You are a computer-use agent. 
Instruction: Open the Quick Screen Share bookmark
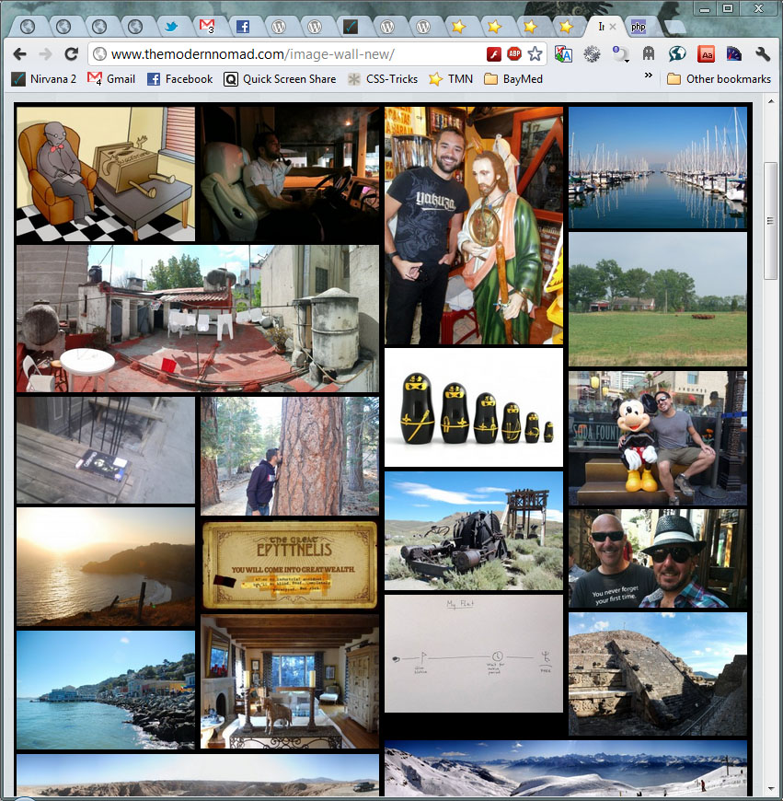280,79
